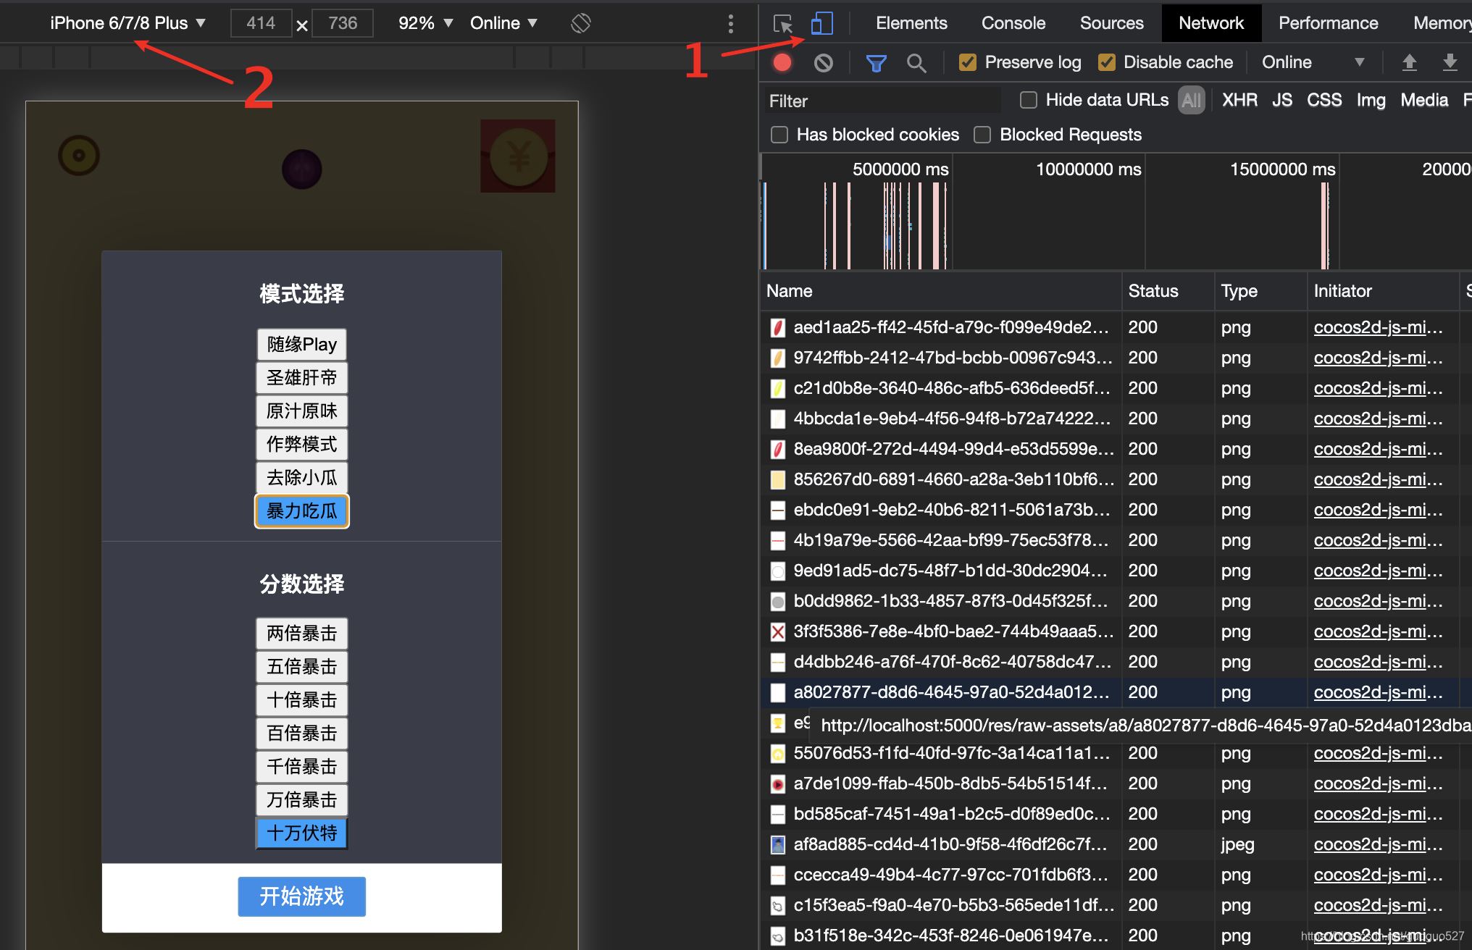
Task: Export HAR with download arrow
Action: 1450,63
